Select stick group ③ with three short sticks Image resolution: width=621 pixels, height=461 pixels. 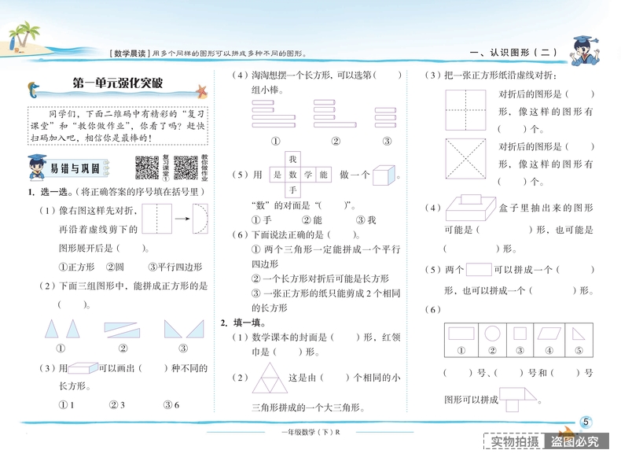(385, 117)
